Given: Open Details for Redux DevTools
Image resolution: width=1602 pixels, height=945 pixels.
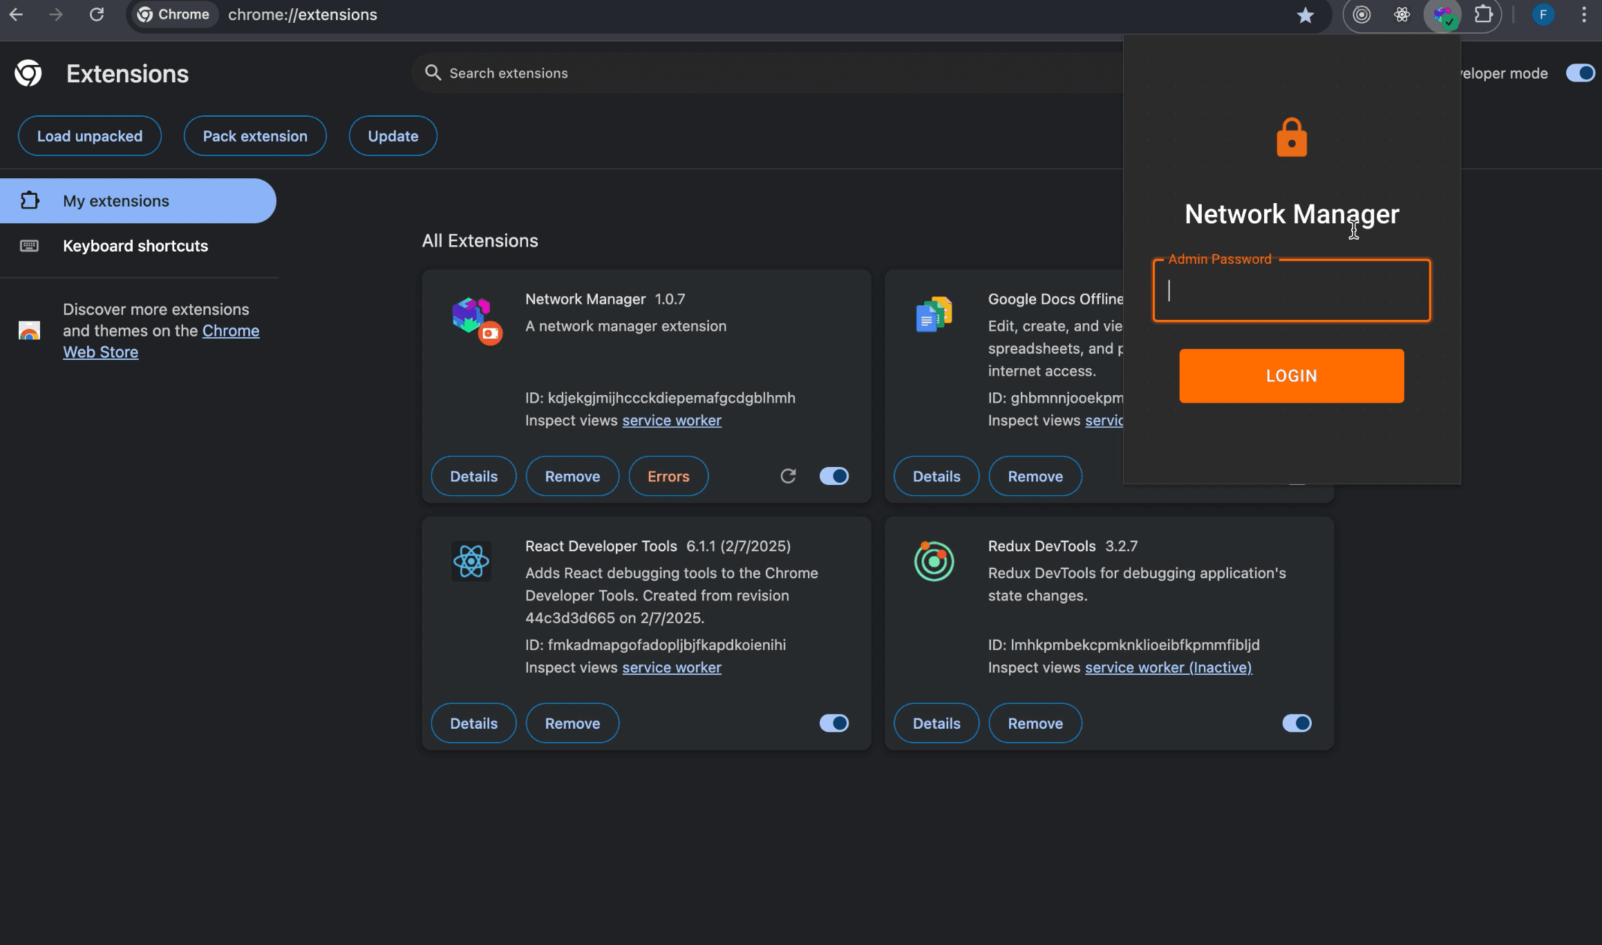Looking at the screenshot, I should coord(936,723).
